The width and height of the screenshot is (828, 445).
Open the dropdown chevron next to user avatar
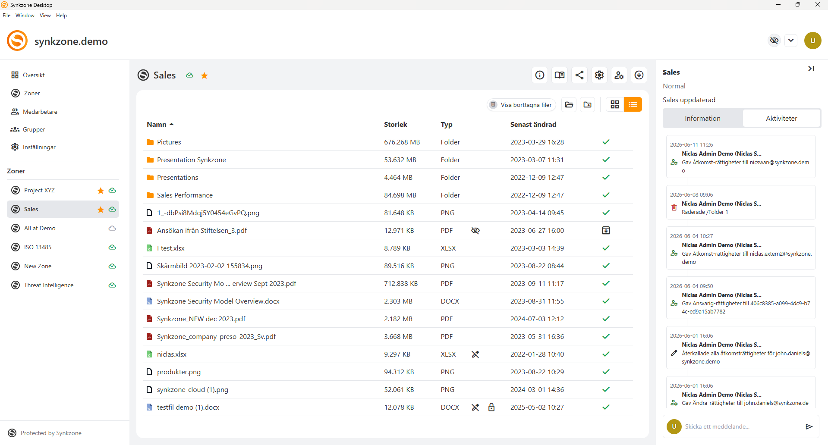(x=791, y=41)
